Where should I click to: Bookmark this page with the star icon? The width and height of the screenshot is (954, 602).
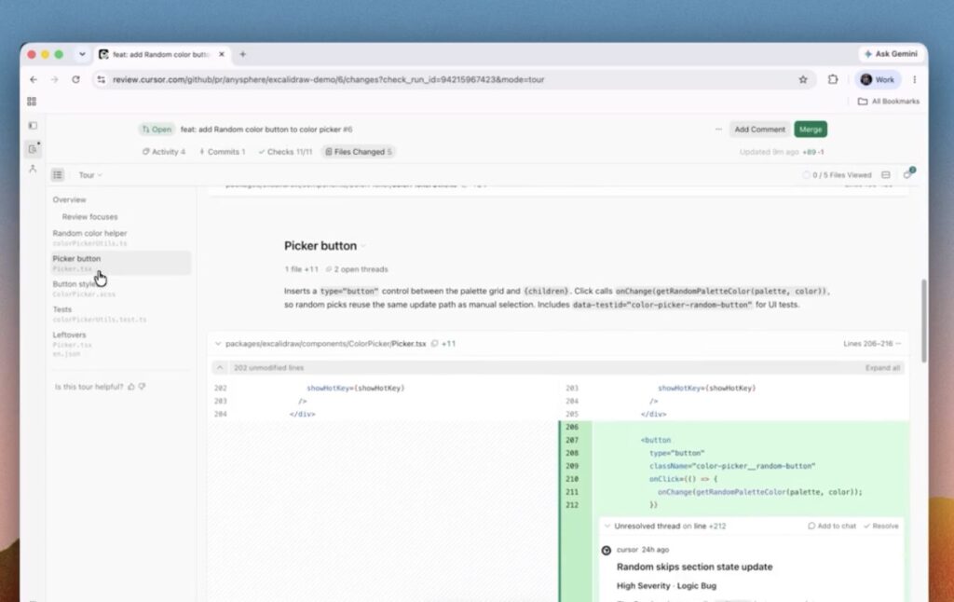click(803, 80)
